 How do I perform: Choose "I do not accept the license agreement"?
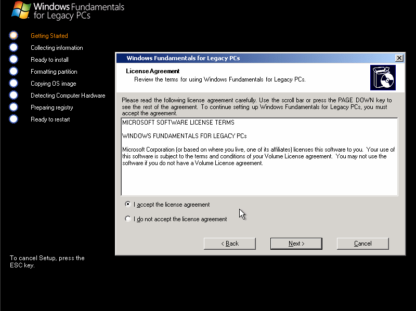(x=128, y=219)
